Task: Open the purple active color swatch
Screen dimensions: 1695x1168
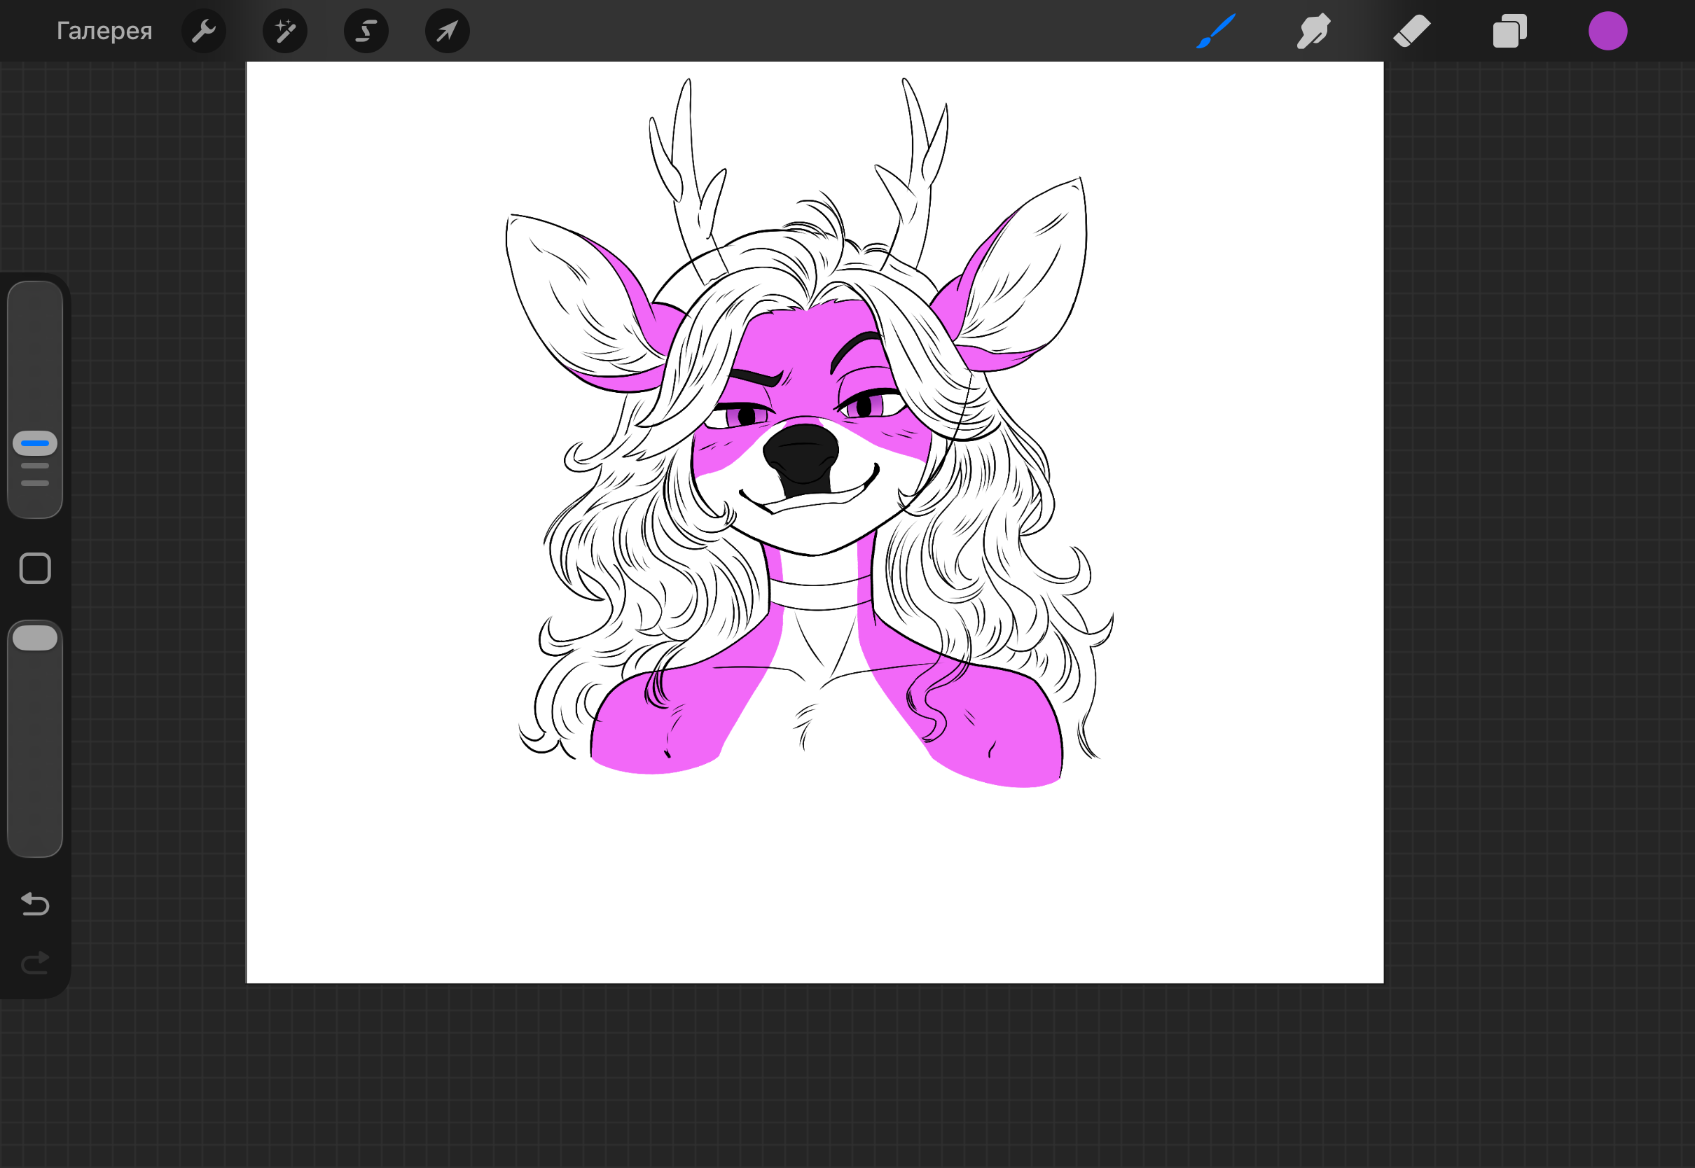Action: 1608,31
